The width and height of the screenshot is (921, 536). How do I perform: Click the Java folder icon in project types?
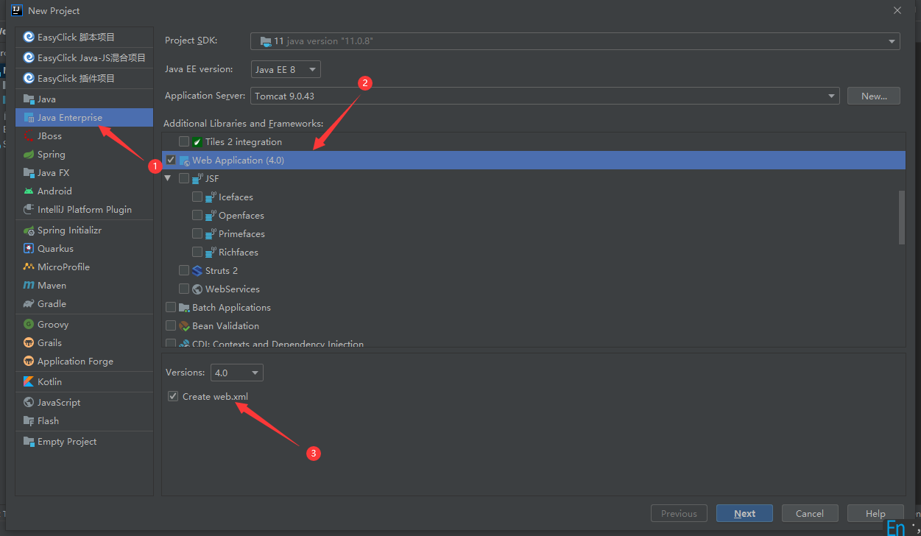pyautogui.click(x=29, y=99)
